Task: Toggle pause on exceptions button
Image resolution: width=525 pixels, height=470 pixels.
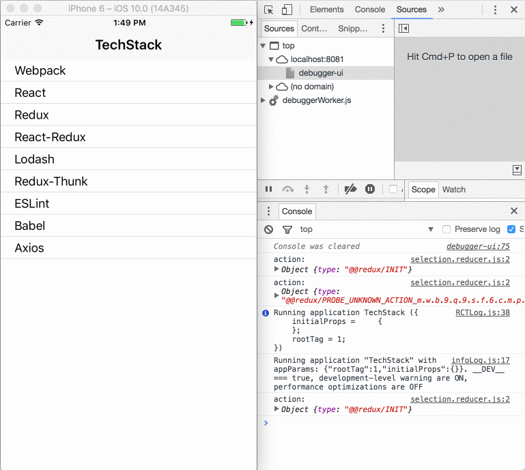Action: pos(370,190)
